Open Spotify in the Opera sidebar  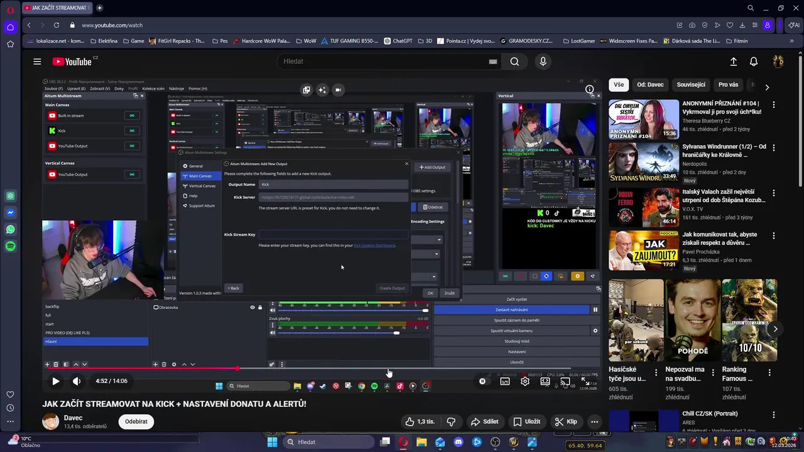click(11, 247)
